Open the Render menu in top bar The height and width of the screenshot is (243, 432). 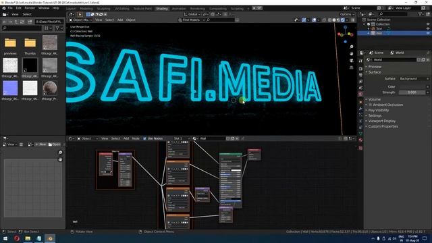coord(30,8)
